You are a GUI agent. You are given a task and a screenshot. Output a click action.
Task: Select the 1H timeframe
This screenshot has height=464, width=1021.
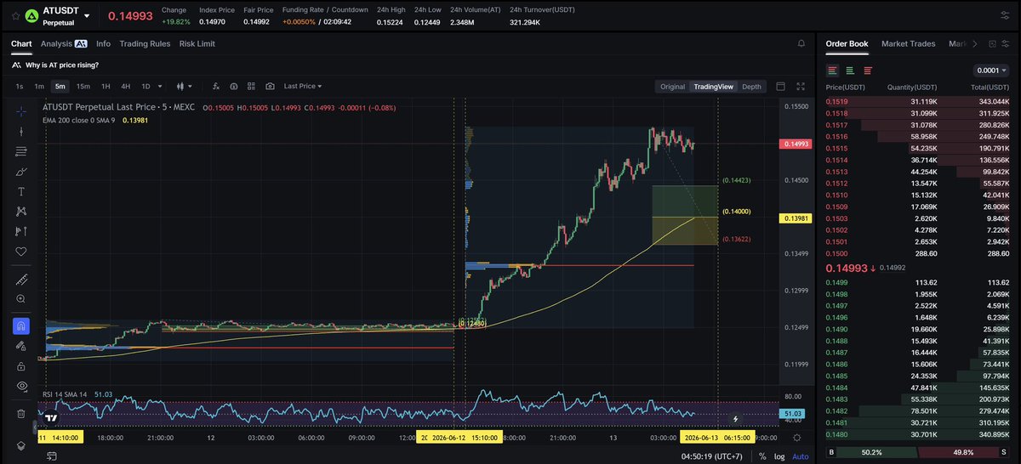[x=106, y=86]
